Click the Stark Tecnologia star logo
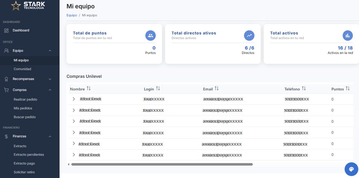This screenshot has height=178, width=359. (x=16, y=6)
